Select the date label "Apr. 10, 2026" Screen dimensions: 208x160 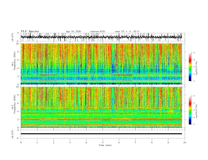(73, 31)
